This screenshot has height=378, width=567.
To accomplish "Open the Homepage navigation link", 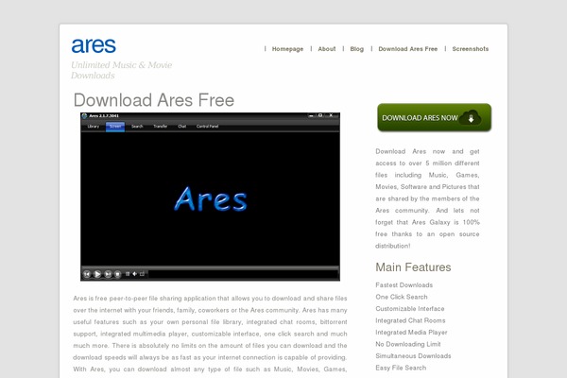I will pyautogui.click(x=287, y=49).
